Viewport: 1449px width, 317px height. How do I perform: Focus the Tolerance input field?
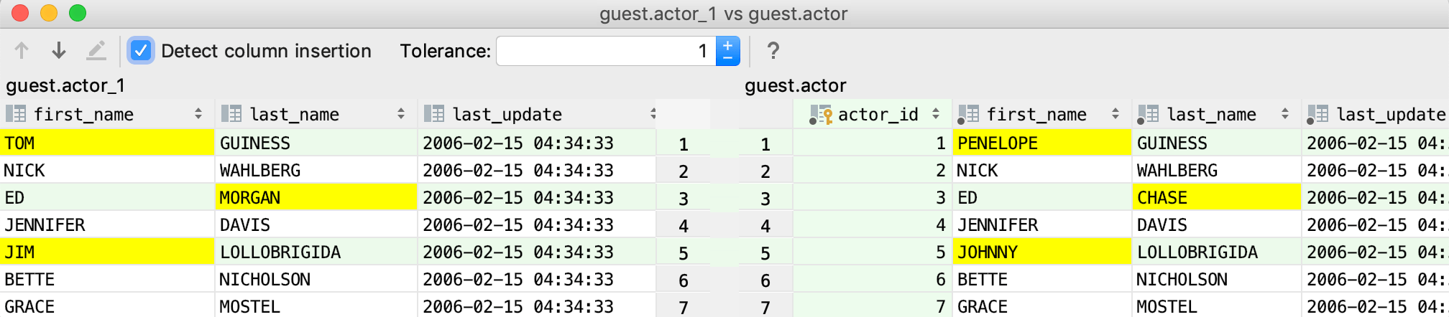604,51
